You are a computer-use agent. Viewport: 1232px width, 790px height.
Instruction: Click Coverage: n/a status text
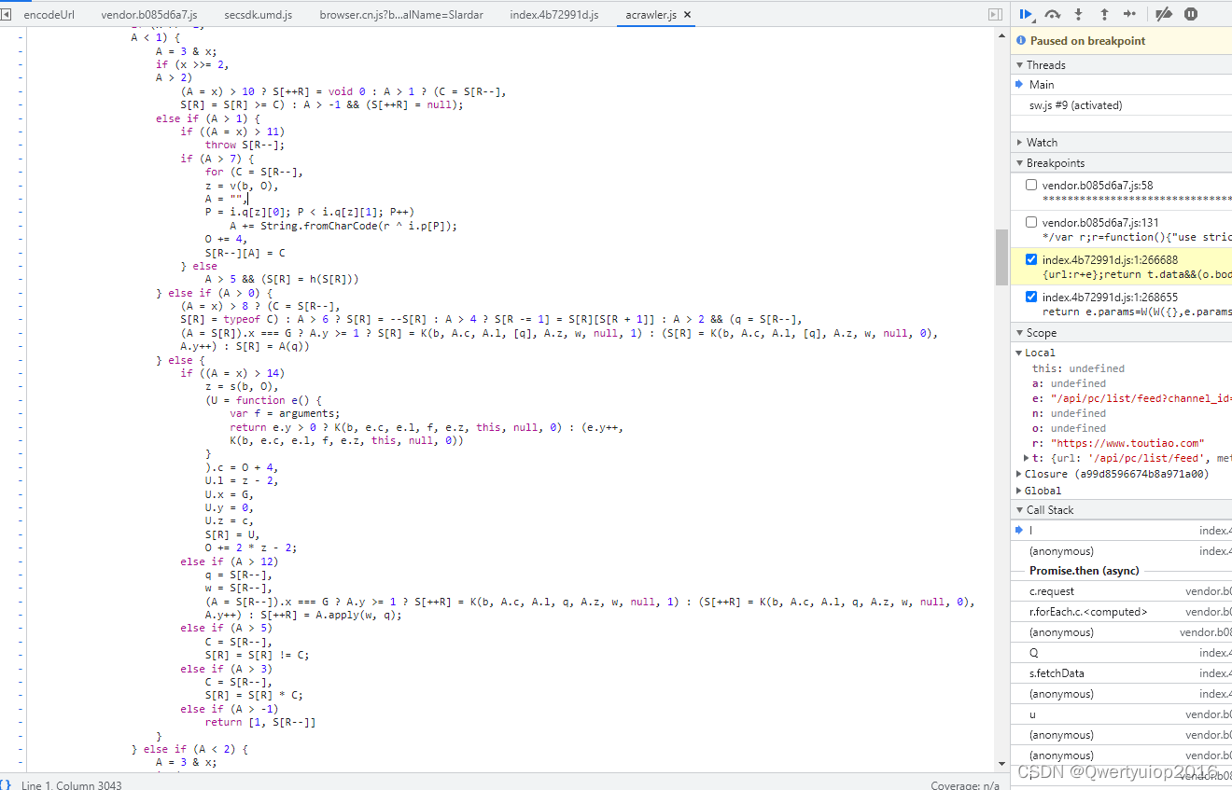click(x=965, y=785)
